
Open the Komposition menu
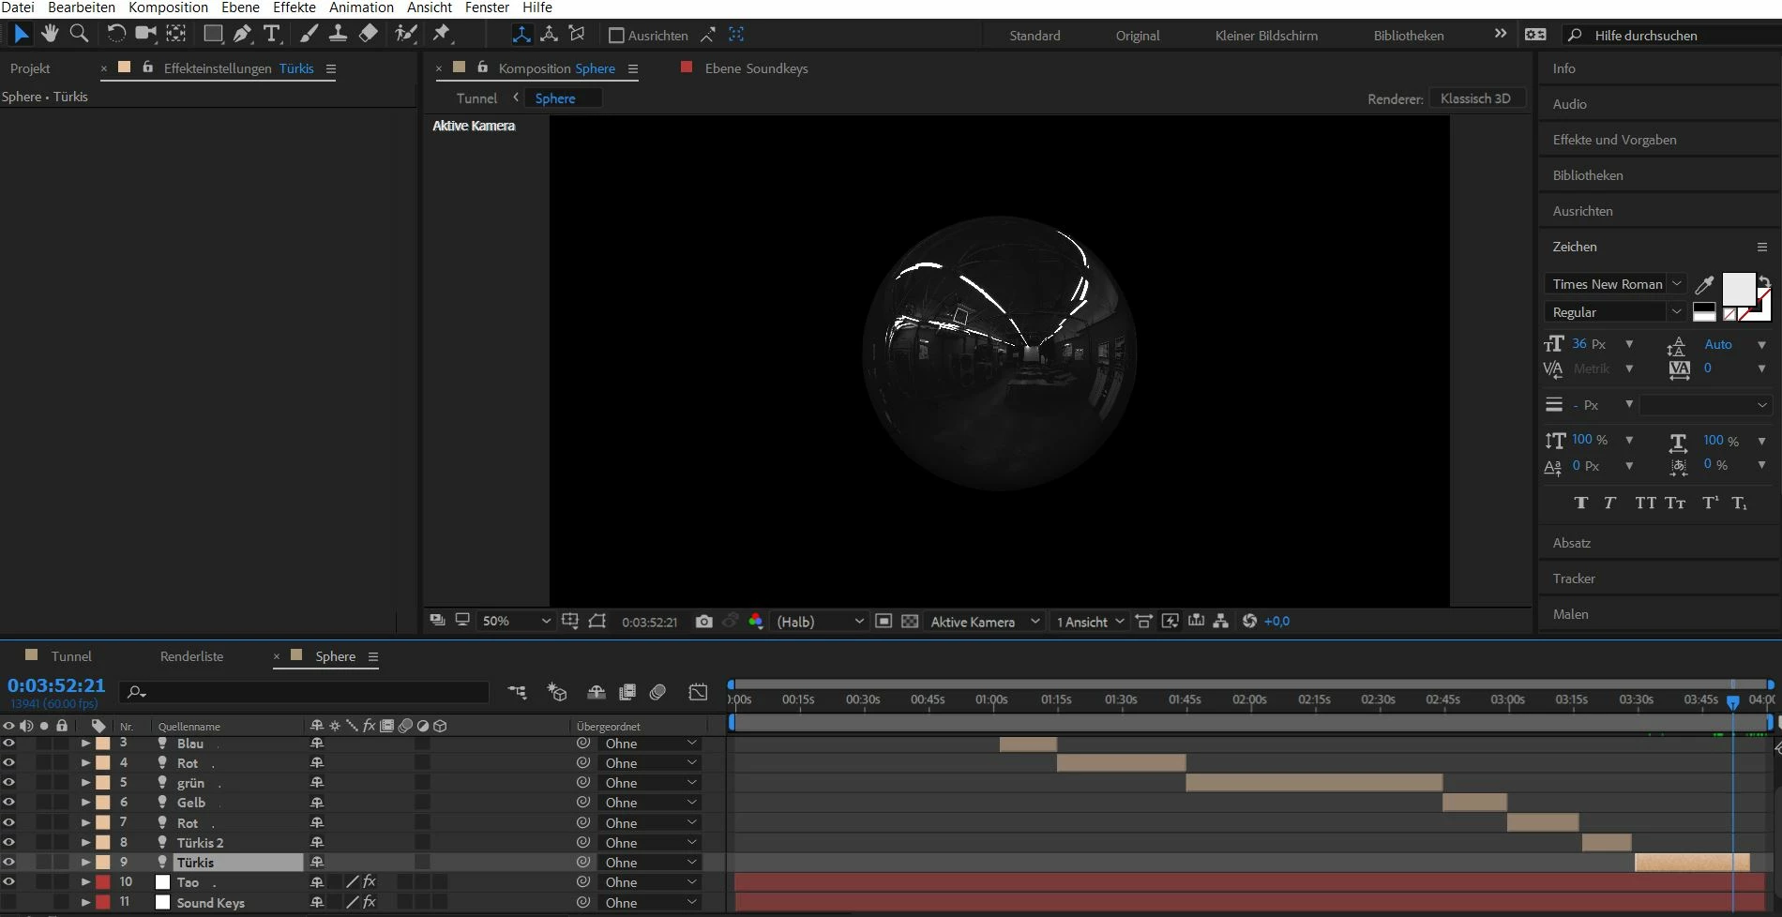point(168,8)
